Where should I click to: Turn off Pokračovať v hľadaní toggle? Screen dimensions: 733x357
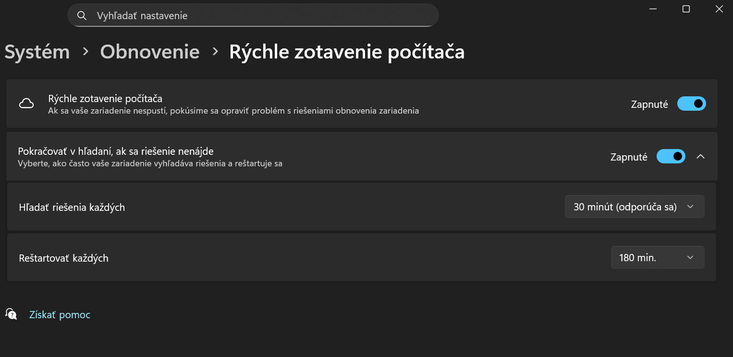click(x=671, y=157)
